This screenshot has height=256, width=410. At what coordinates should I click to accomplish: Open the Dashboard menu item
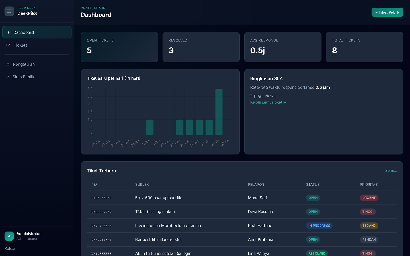(x=37, y=32)
